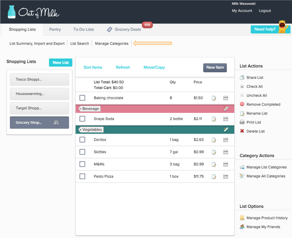Click the reorder handle for Doritos
This screenshot has width=292, height=238.
point(226,140)
